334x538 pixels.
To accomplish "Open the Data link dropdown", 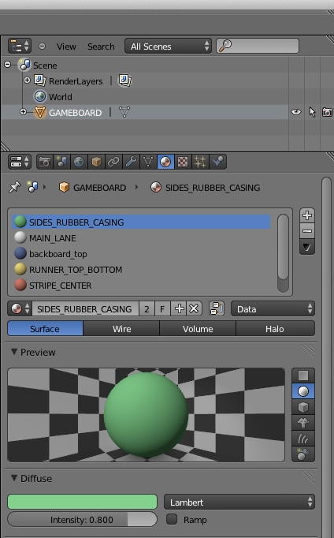I will pyautogui.click(x=273, y=308).
